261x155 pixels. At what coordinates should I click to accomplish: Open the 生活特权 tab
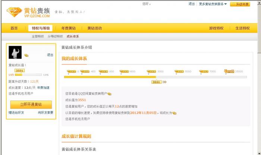[x=242, y=28]
